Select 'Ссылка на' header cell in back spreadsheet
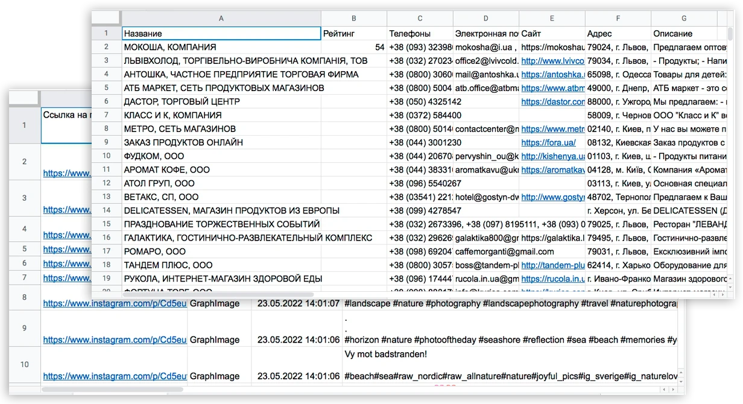The width and height of the screenshot is (743, 404). click(x=66, y=125)
